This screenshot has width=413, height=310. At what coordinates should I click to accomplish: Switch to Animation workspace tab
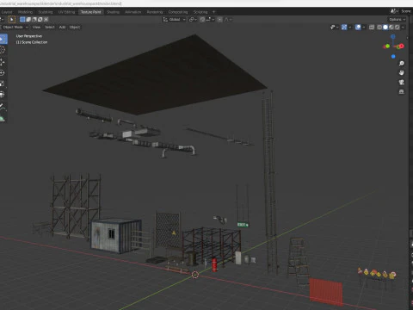[x=133, y=12]
